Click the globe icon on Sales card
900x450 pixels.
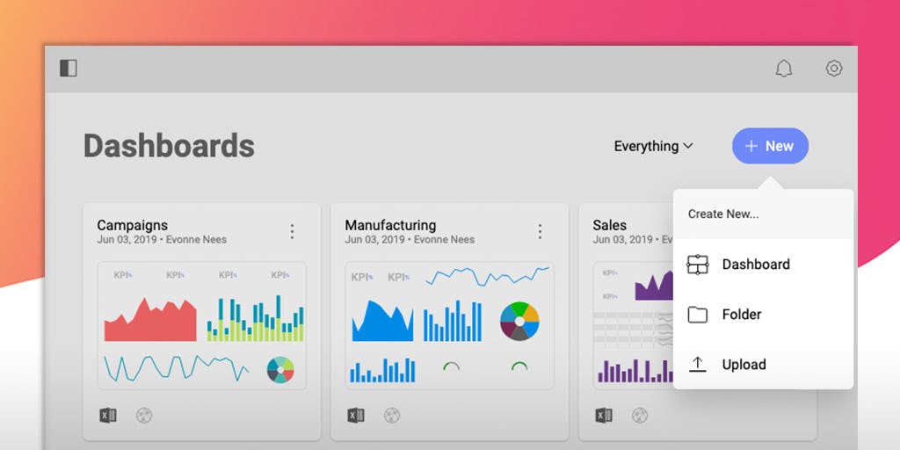640,416
